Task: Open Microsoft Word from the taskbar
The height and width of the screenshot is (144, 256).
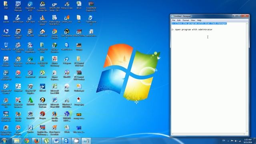Action: [x=56, y=141]
